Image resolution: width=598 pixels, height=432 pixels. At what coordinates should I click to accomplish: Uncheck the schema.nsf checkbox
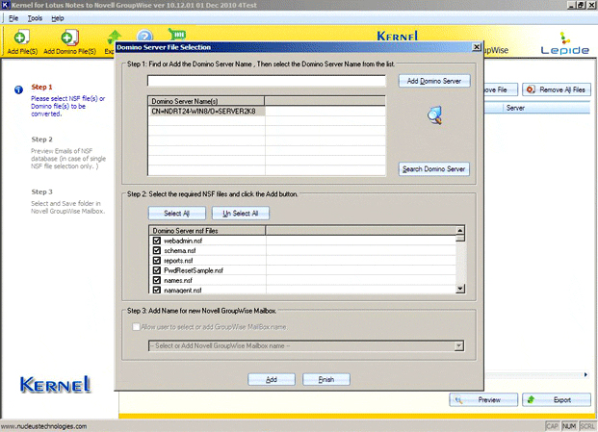pyautogui.click(x=156, y=250)
